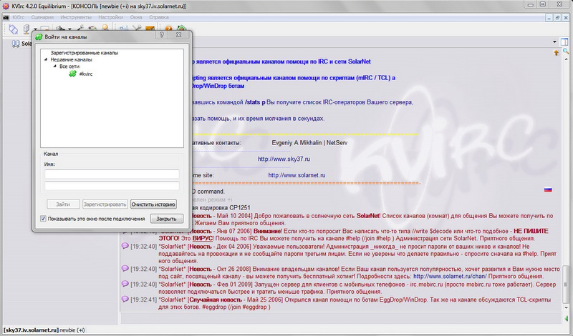Image resolution: width=573 pixels, height=336 pixels.
Task: Click the colorful icon before the lightbulb
Action: (x=93, y=28)
